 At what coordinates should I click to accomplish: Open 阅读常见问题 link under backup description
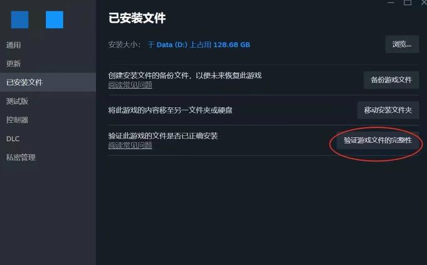pyautogui.click(x=130, y=85)
